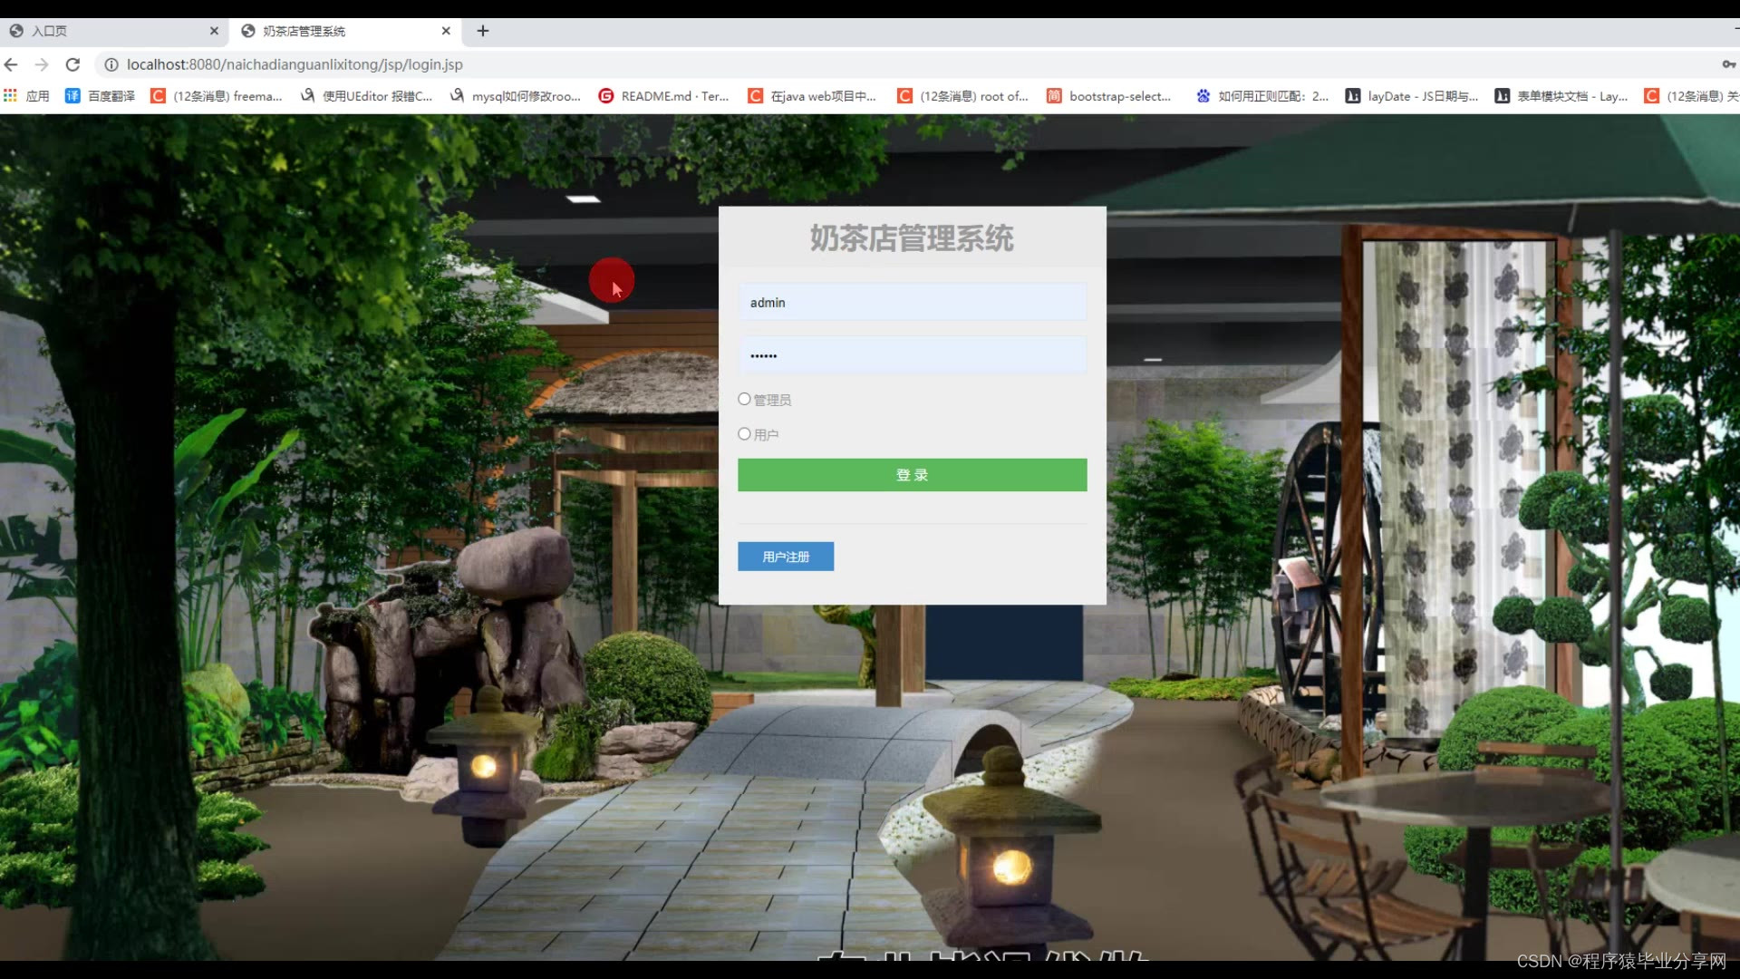Open the layDate bookmark
This screenshot has height=979, width=1740.
pos(1412,95)
